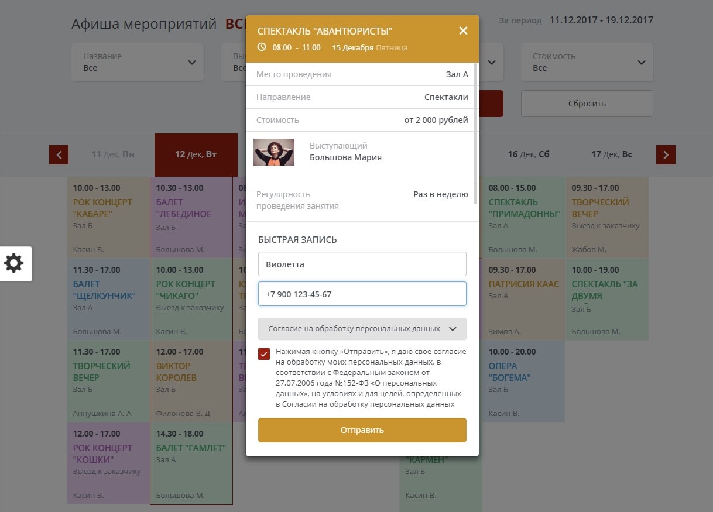Open the Опера "Богема" event card
This screenshot has height=512, width=713.
(x=523, y=381)
